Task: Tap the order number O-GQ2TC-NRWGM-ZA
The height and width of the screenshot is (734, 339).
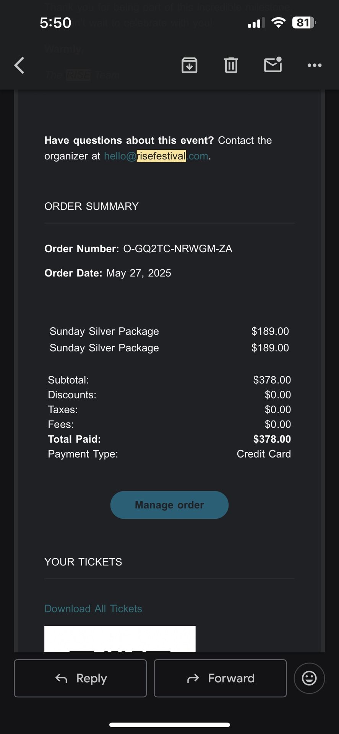Action: (x=178, y=249)
